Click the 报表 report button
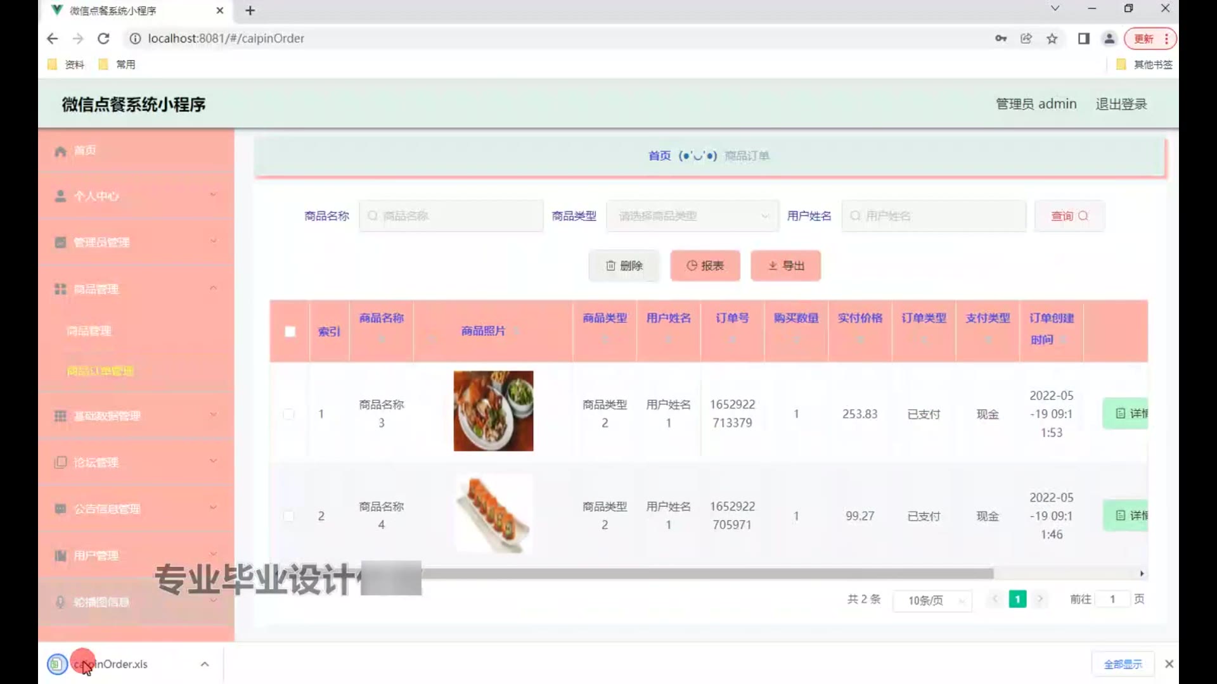 point(705,265)
